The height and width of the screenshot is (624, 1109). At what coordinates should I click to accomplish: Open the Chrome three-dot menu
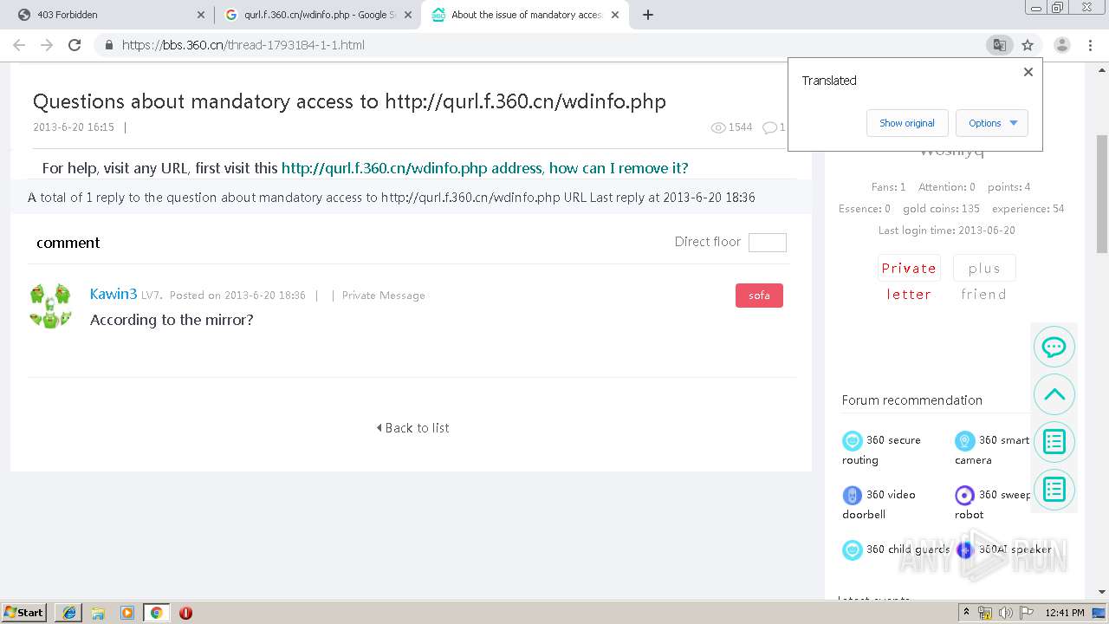click(1090, 45)
